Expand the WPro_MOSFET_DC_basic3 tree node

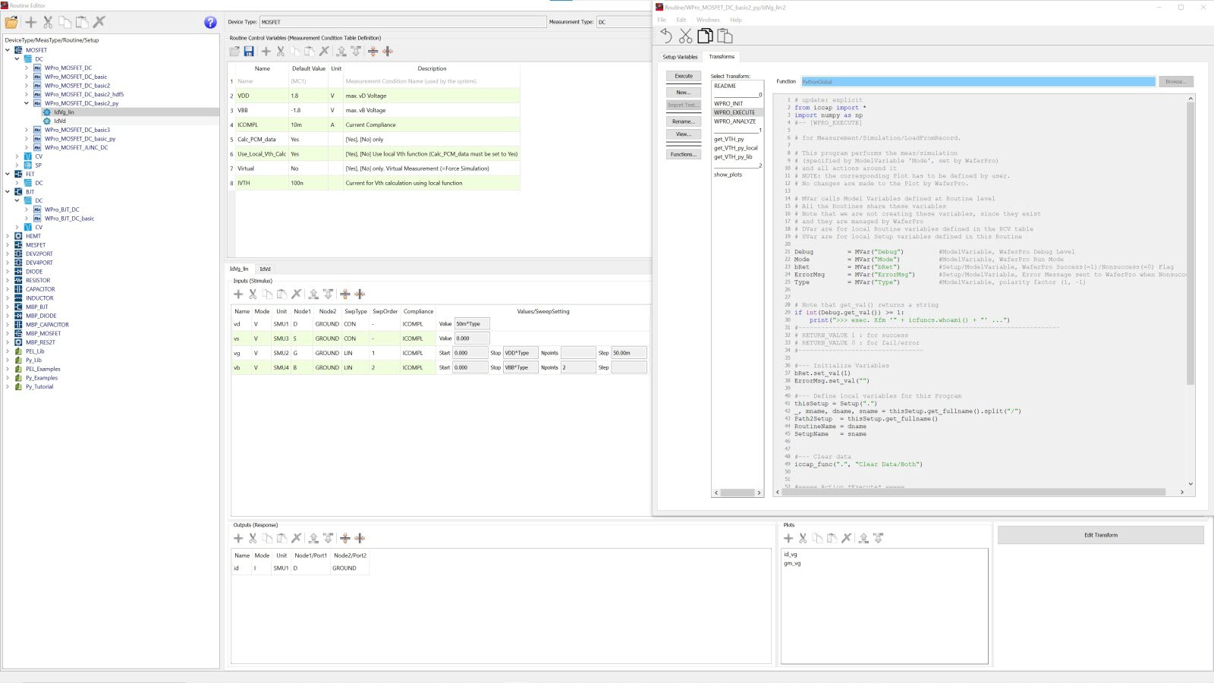coord(27,130)
